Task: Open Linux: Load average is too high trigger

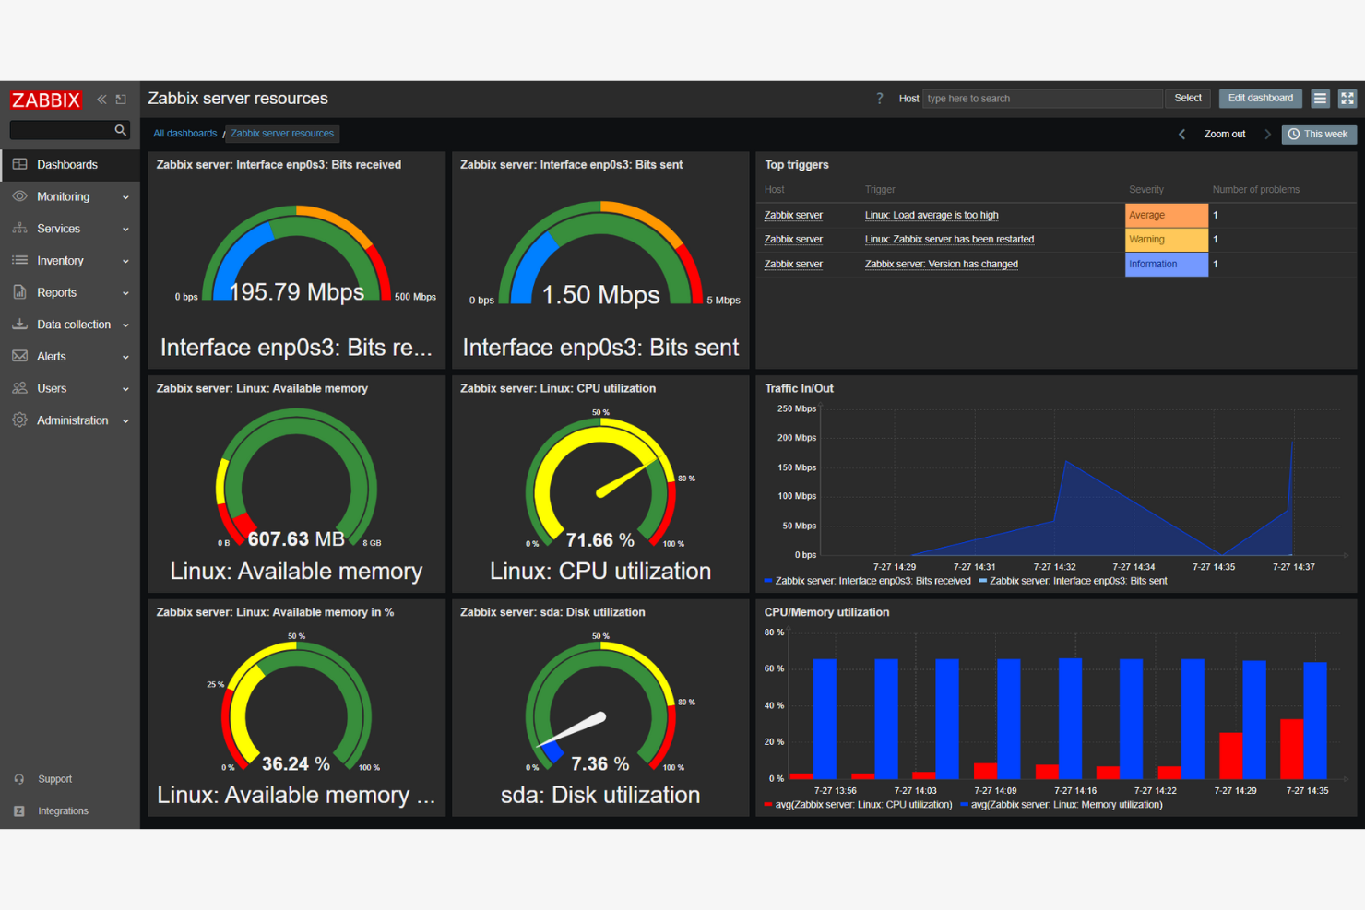Action: pyautogui.click(x=932, y=215)
